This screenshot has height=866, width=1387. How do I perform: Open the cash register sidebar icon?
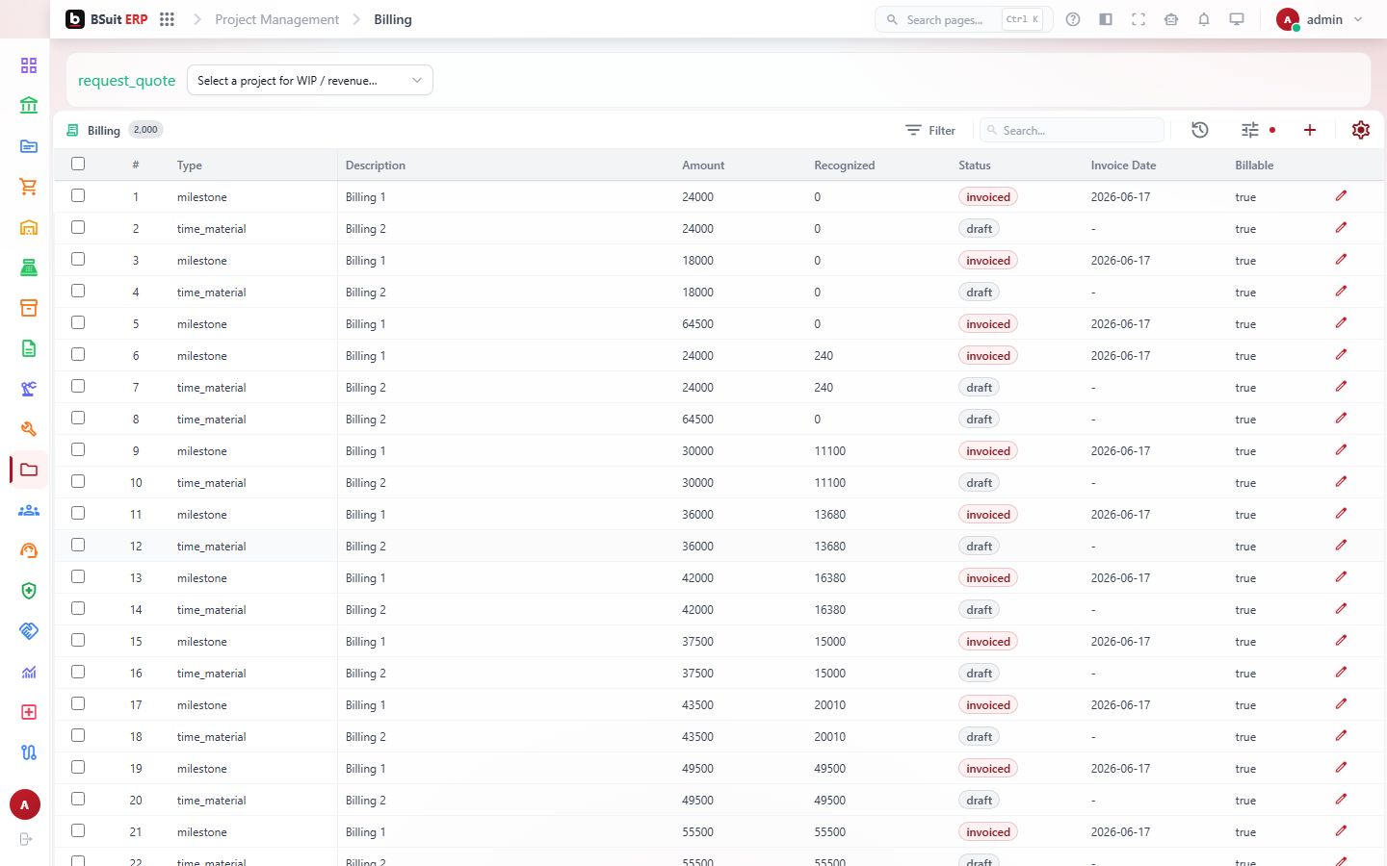tap(29, 267)
